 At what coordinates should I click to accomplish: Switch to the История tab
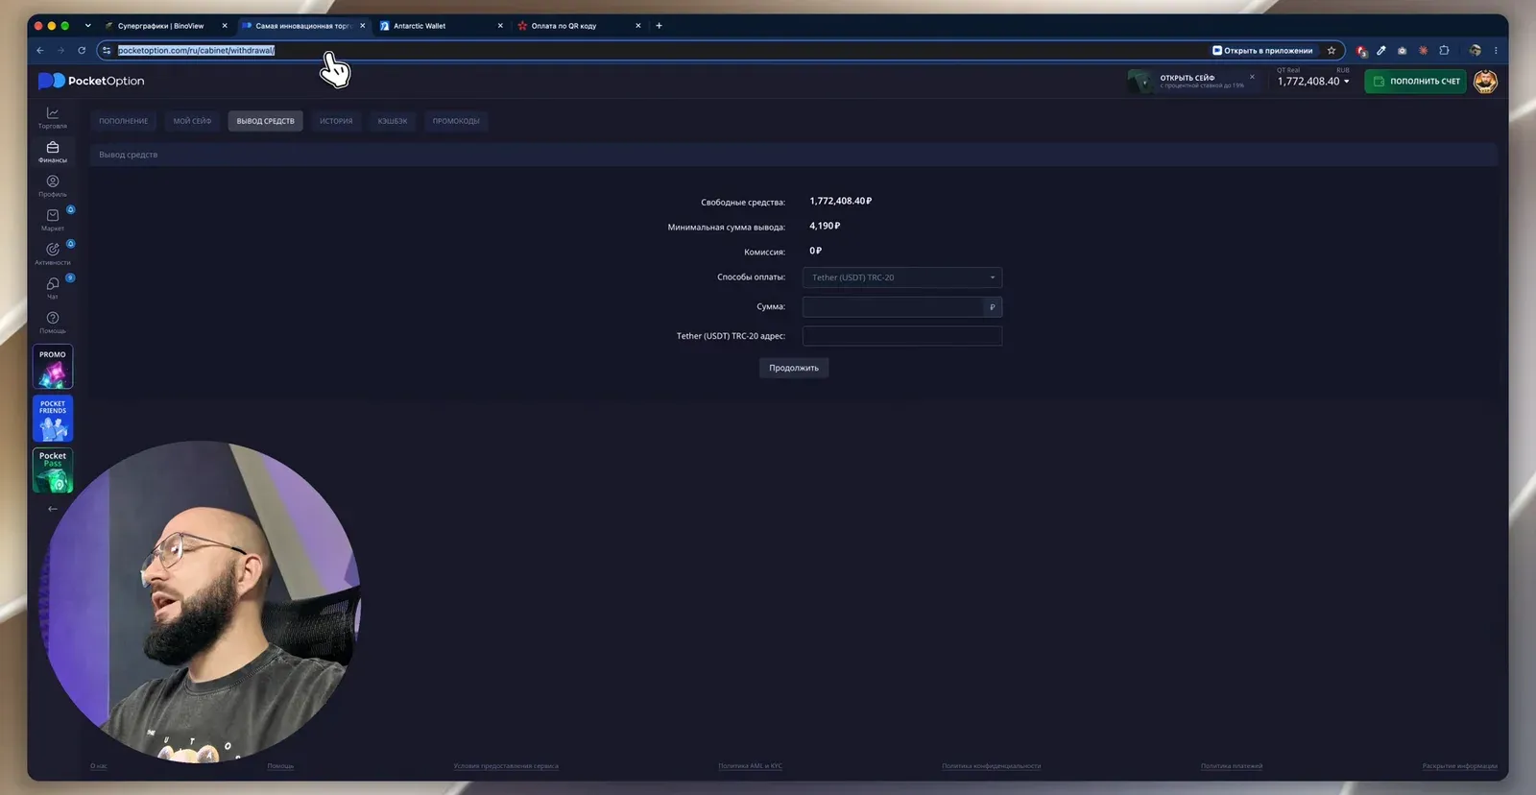pos(336,121)
